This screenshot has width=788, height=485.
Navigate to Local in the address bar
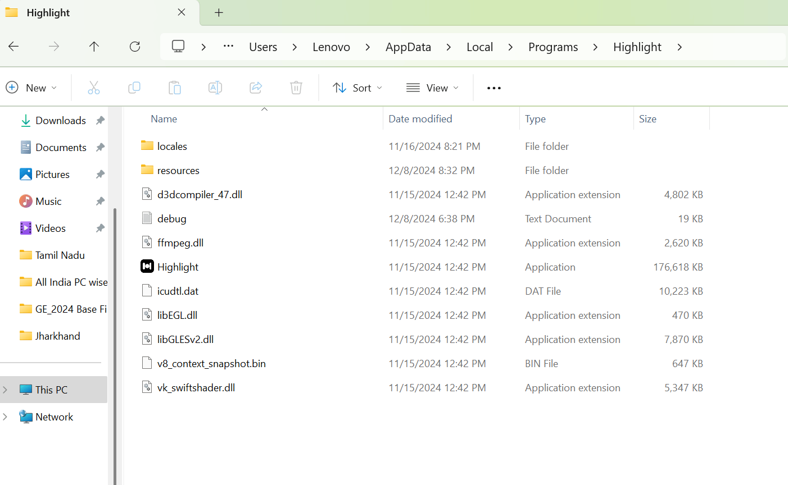(479, 47)
